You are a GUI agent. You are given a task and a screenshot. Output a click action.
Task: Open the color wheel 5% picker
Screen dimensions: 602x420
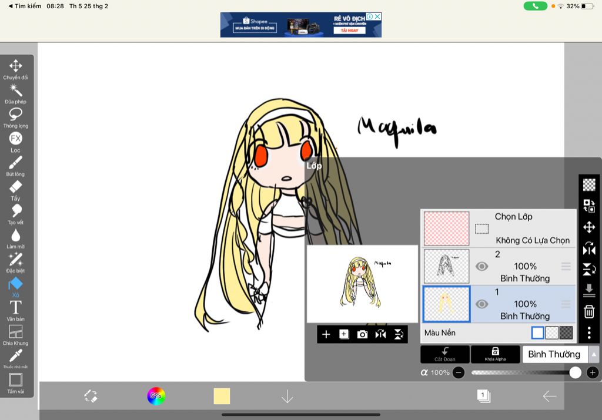pyautogui.click(x=156, y=397)
